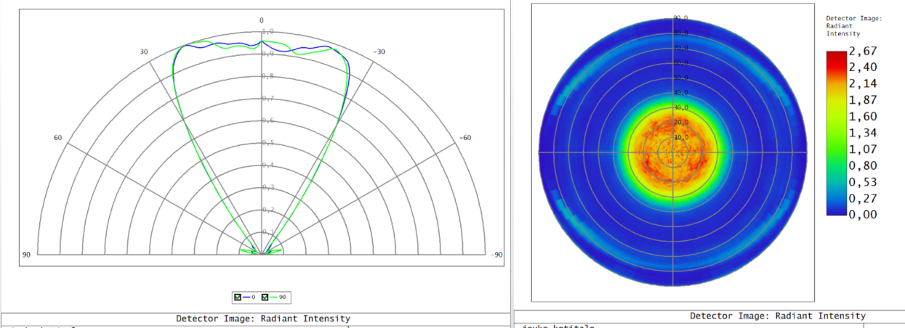
Task: Click the 2,14 value on the color scale
Action: pyautogui.click(x=861, y=83)
